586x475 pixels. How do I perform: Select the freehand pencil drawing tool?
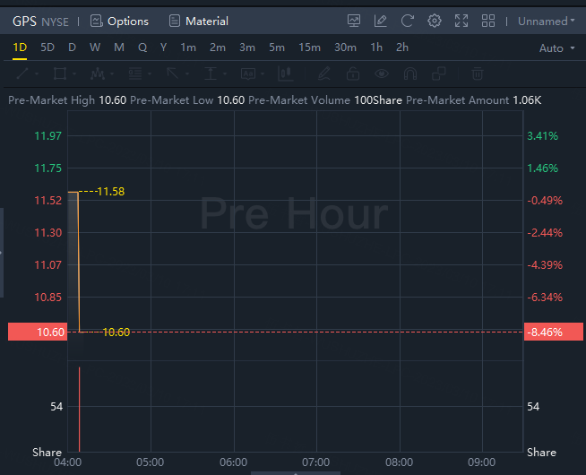(324, 73)
